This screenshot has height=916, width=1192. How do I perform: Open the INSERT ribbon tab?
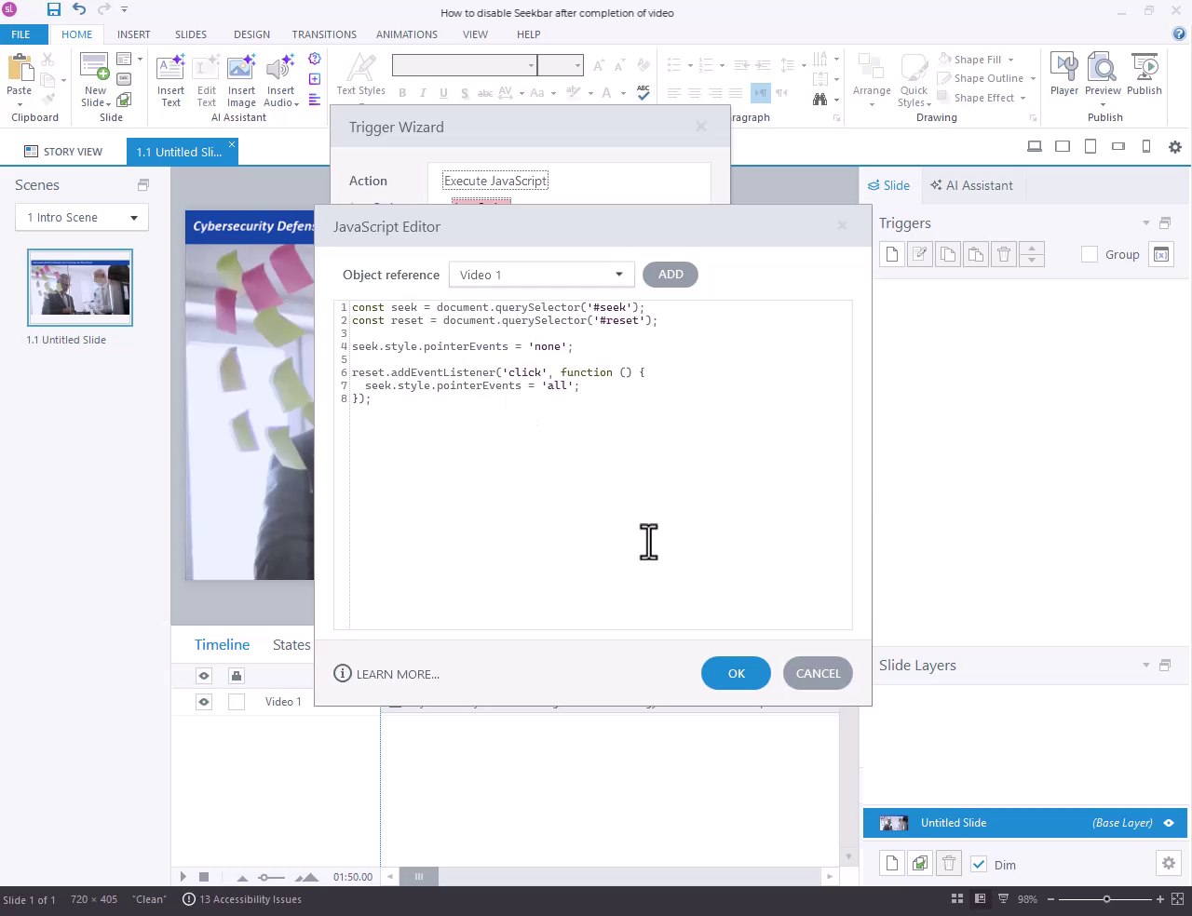tap(133, 34)
